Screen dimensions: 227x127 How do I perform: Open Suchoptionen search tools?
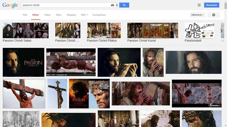99,15
